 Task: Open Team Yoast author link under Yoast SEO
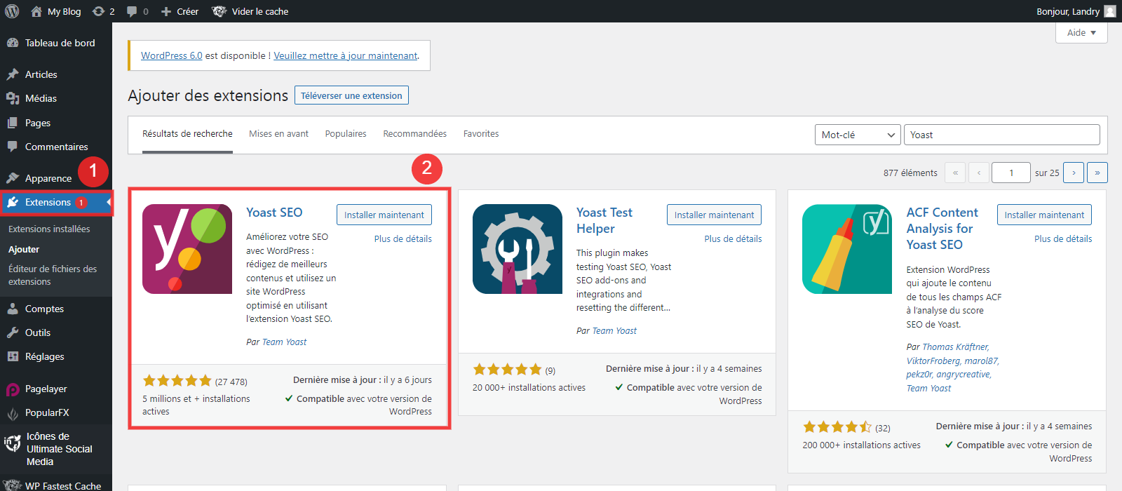284,342
